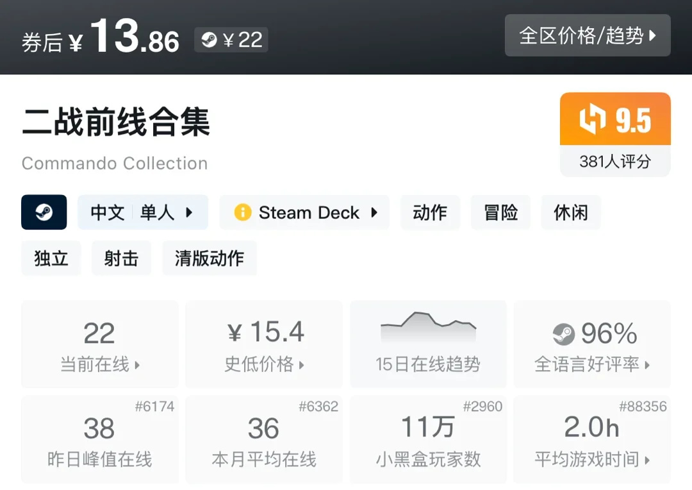
Task: Select the 动作 genre tag
Action: tap(430, 212)
